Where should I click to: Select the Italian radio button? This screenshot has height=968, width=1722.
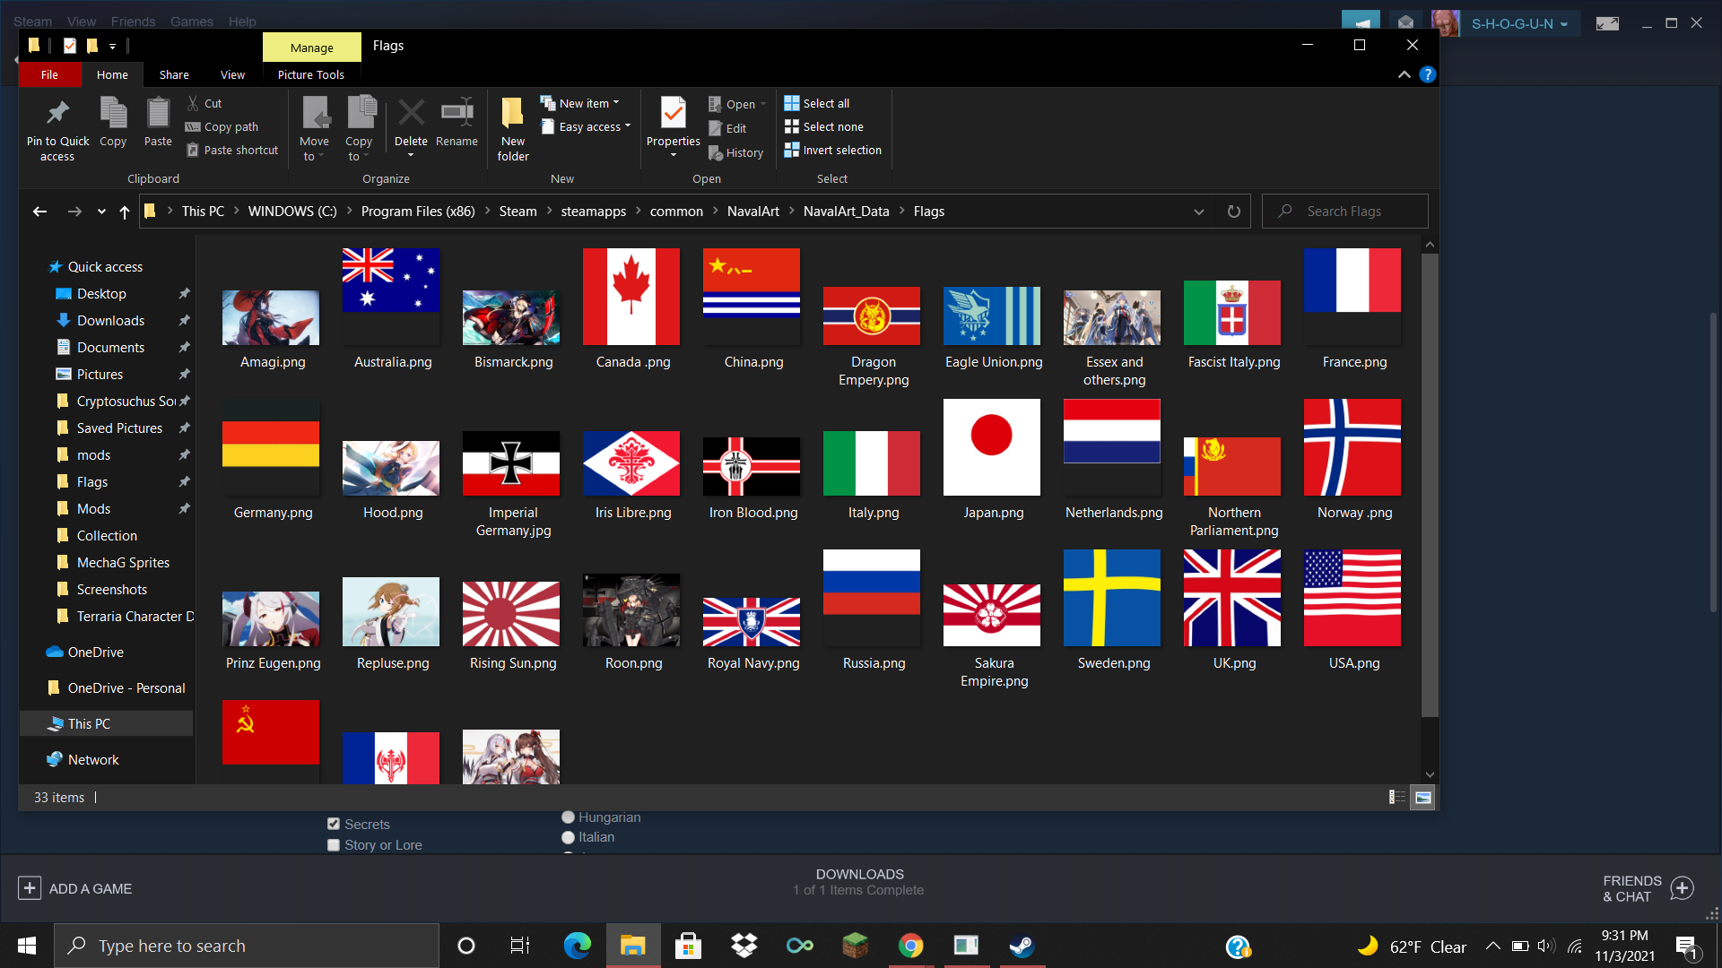[x=568, y=837]
